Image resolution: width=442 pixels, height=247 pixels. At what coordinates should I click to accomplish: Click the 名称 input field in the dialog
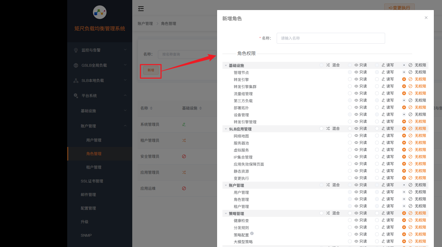coord(330,38)
